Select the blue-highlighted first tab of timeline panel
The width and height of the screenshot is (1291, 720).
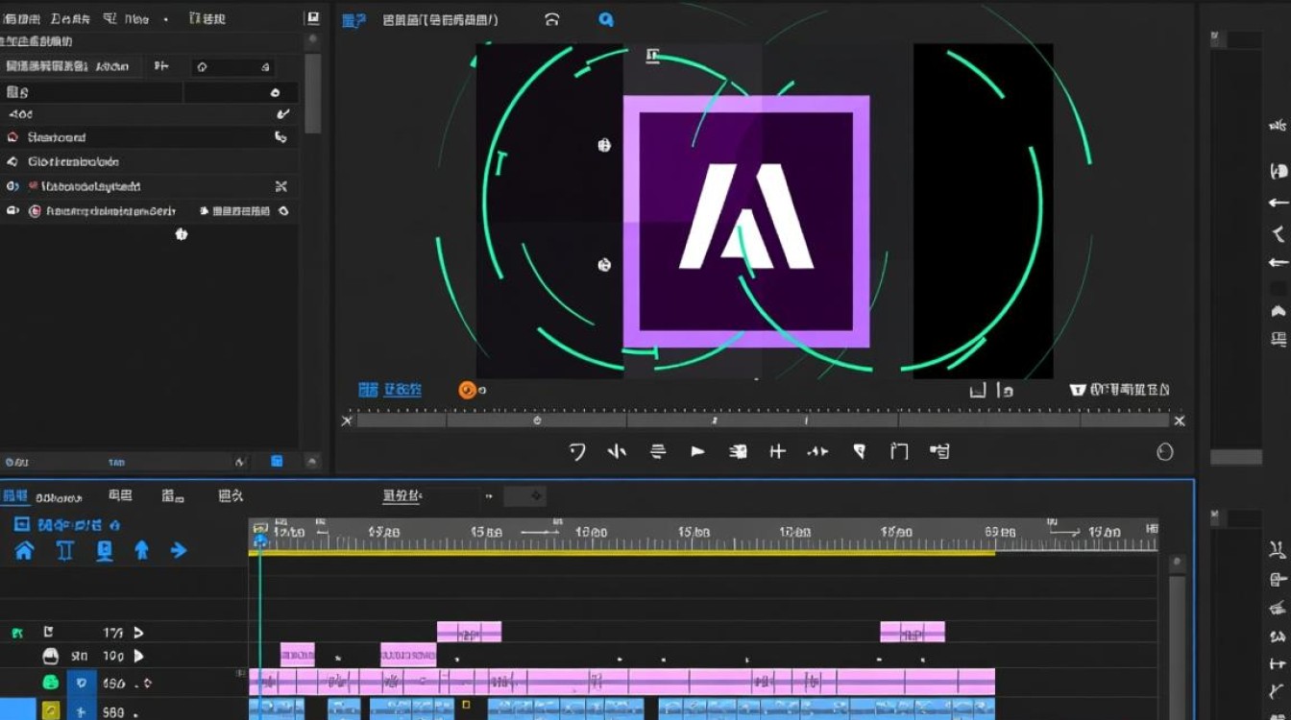point(14,496)
